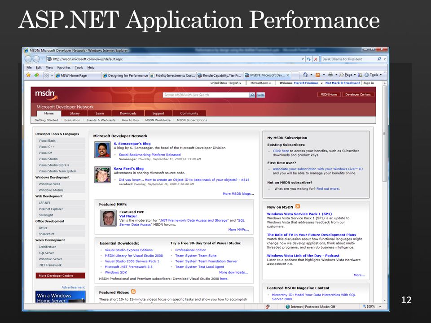This screenshot has height=323, width=431.
Task: Close the MSDN: Microsoft Dev tab
Action: 288,75
